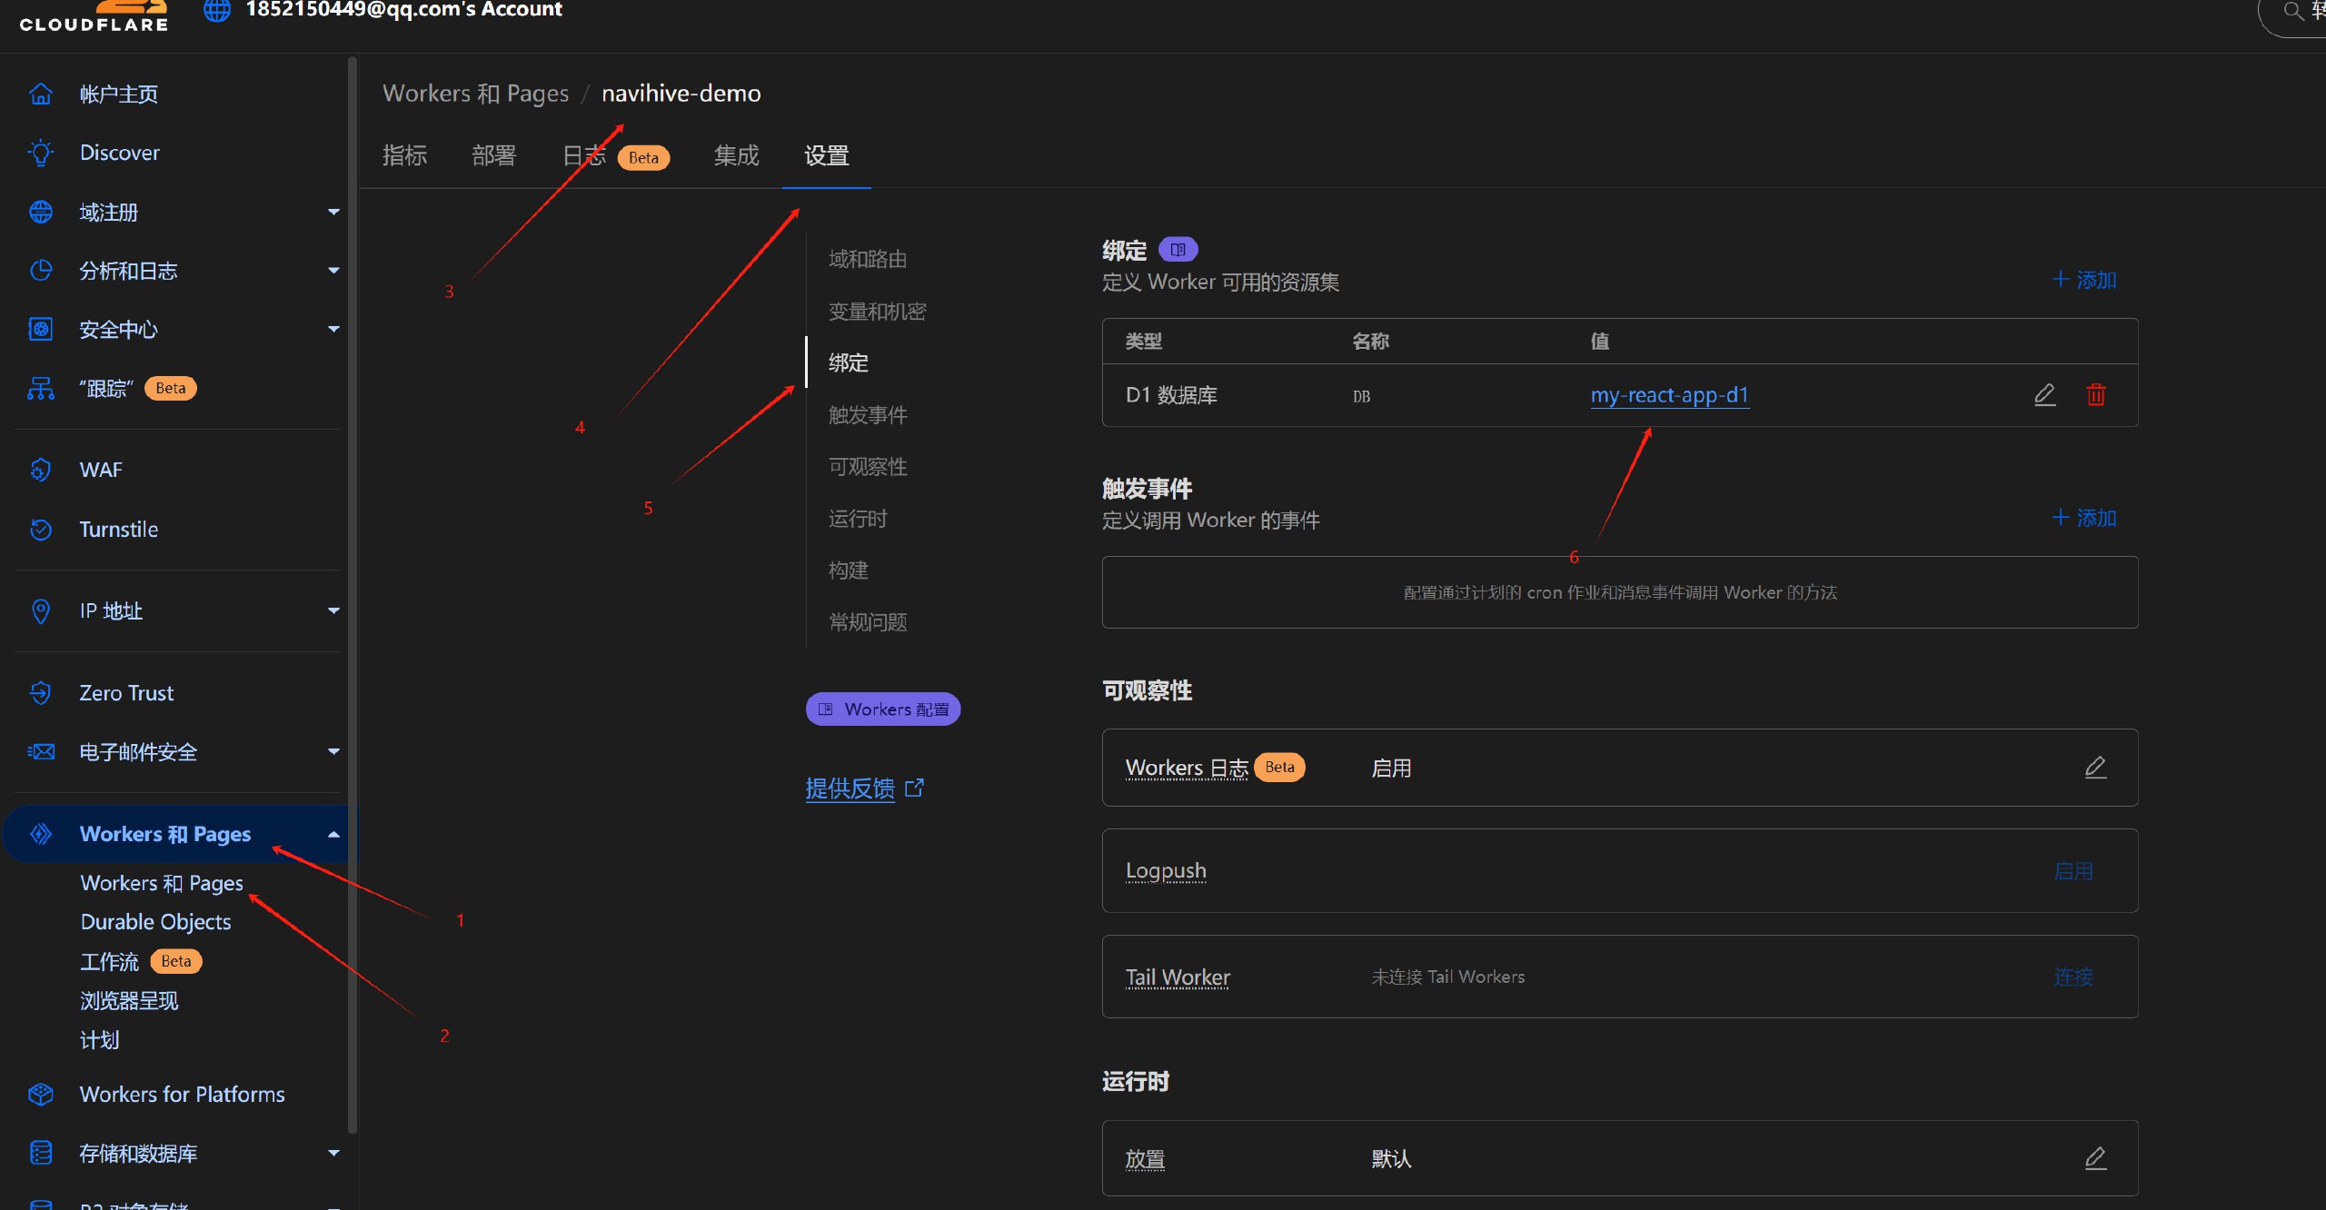
Task: Select 变量和机密 in settings navigation
Action: pyautogui.click(x=877, y=312)
